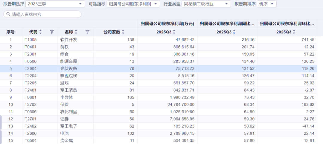Select the 电池 industry name
Screen dimensions: 323x144
click(65, 134)
